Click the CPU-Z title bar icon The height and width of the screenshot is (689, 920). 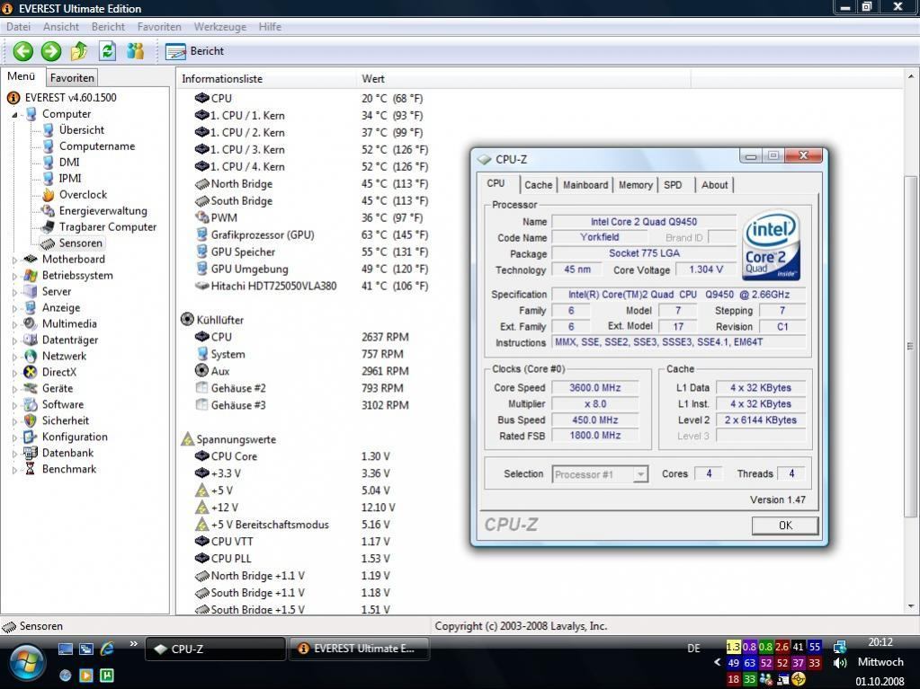(x=484, y=159)
